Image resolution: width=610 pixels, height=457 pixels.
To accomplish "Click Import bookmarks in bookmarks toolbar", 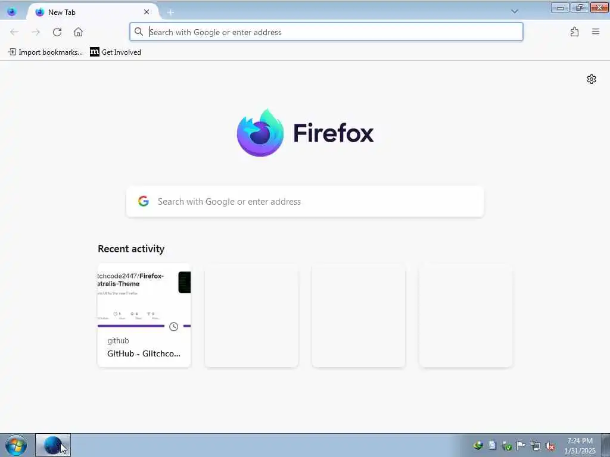I will (45, 52).
